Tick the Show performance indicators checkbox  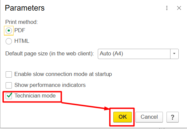pyautogui.click(x=9, y=85)
